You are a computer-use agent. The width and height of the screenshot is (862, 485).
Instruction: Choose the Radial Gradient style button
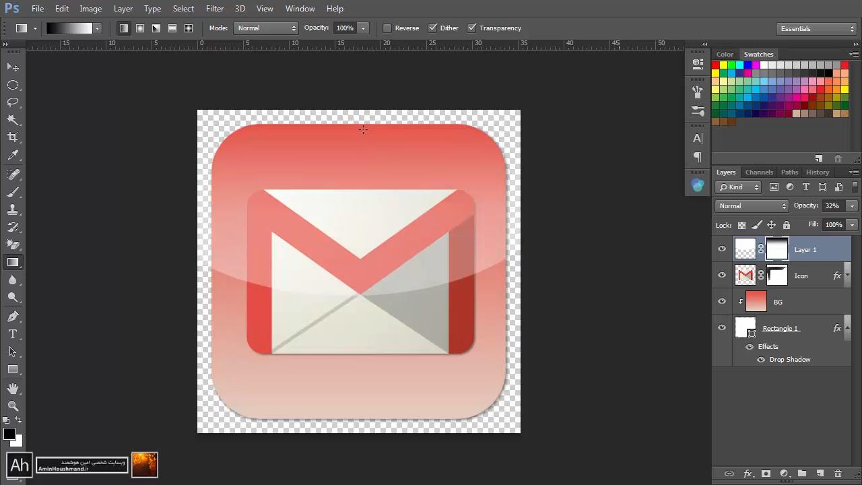[x=140, y=28]
